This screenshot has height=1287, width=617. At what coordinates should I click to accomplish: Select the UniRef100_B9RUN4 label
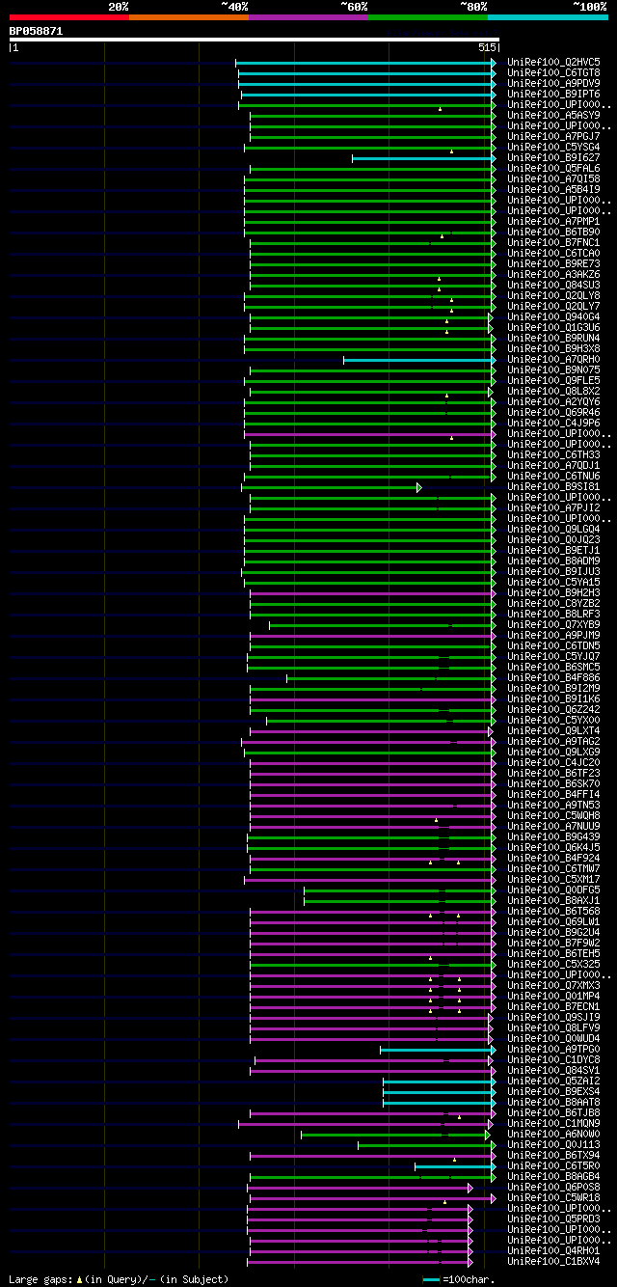pos(553,338)
